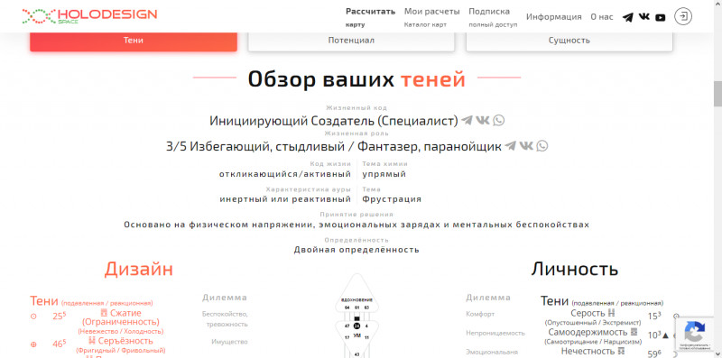Click gate 64 in the bodygraph head center
The height and width of the screenshot is (358, 722).
point(347,307)
